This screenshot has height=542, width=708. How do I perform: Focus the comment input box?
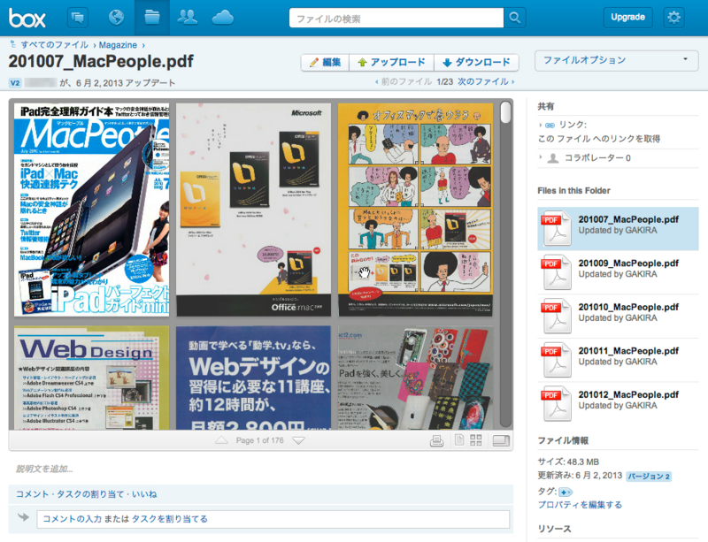[273, 519]
